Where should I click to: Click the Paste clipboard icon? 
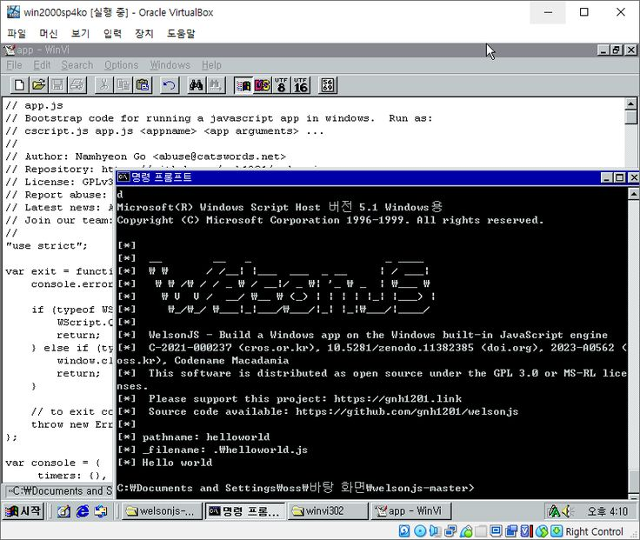[143, 84]
